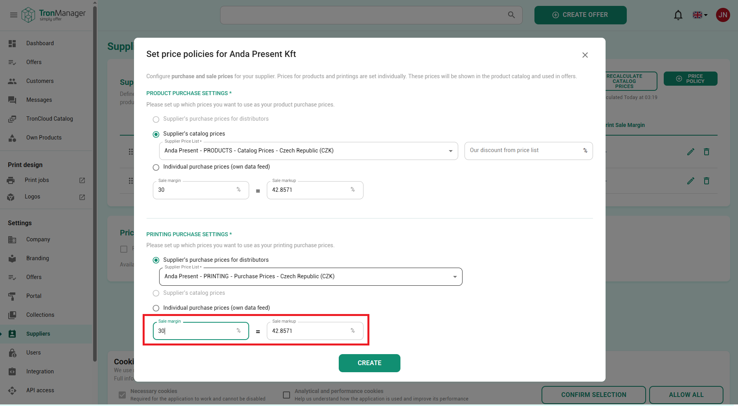Image resolution: width=738 pixels, height=406 pixels.
Task: Open the PRINTING Purchase Prices price list dropdown
Action: pyautogui.click(x=310, y=277)
